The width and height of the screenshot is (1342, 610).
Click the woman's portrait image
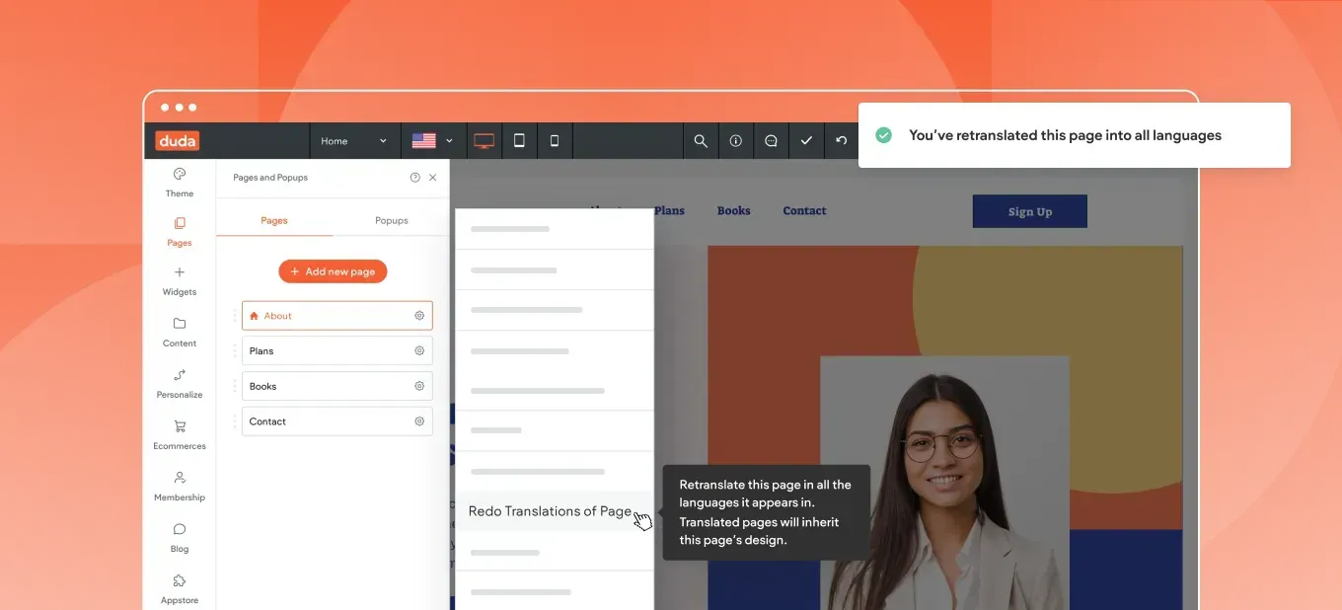944,484
